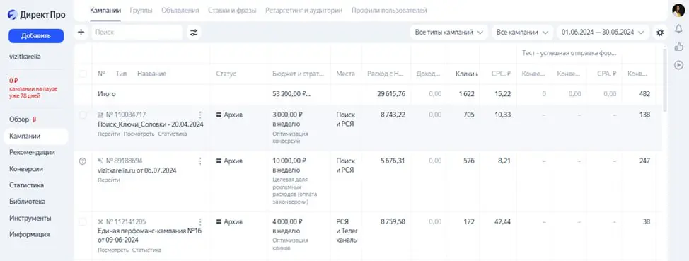
Task: Tick the select-all checkbox in table header
Action: 83,74
